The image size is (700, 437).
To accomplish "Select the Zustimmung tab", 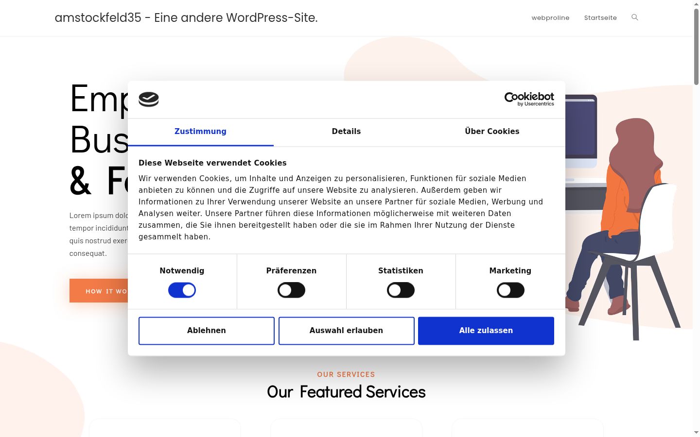I will [x=200, y=132].
